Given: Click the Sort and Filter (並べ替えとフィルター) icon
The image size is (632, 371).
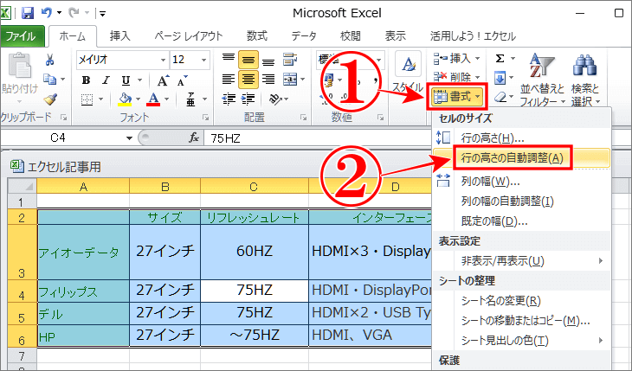Looking at the screenshot, I should [541, 66].
